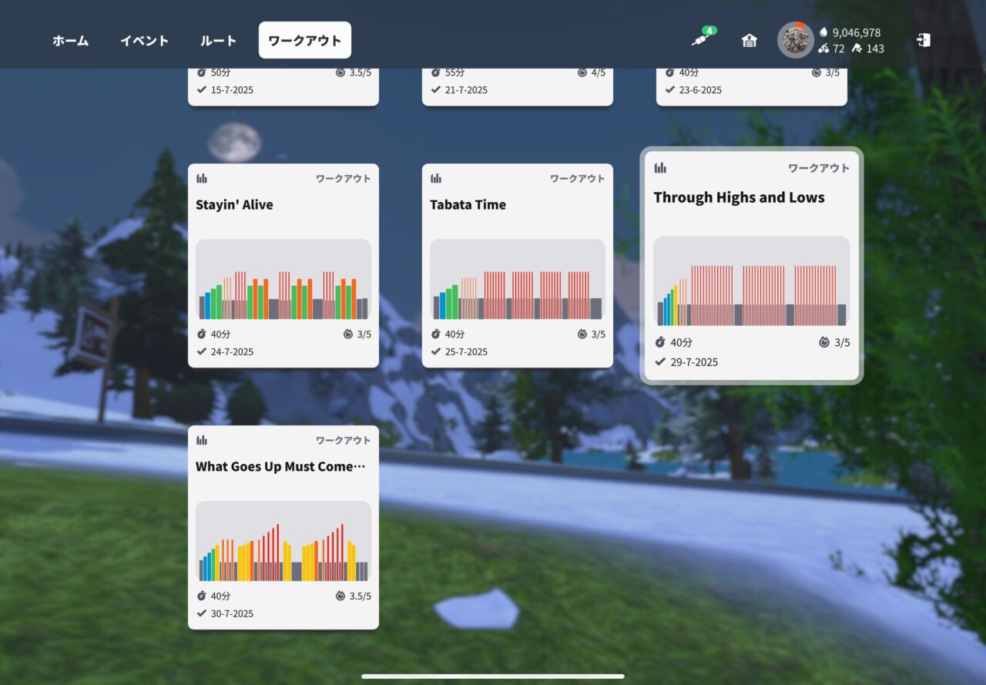Image resolution: width=986 pixels, height=685 pixels.
Task: Click Tabata Time interval graph thumbnail
Action: pyautogui.click(x=518, y=280)
